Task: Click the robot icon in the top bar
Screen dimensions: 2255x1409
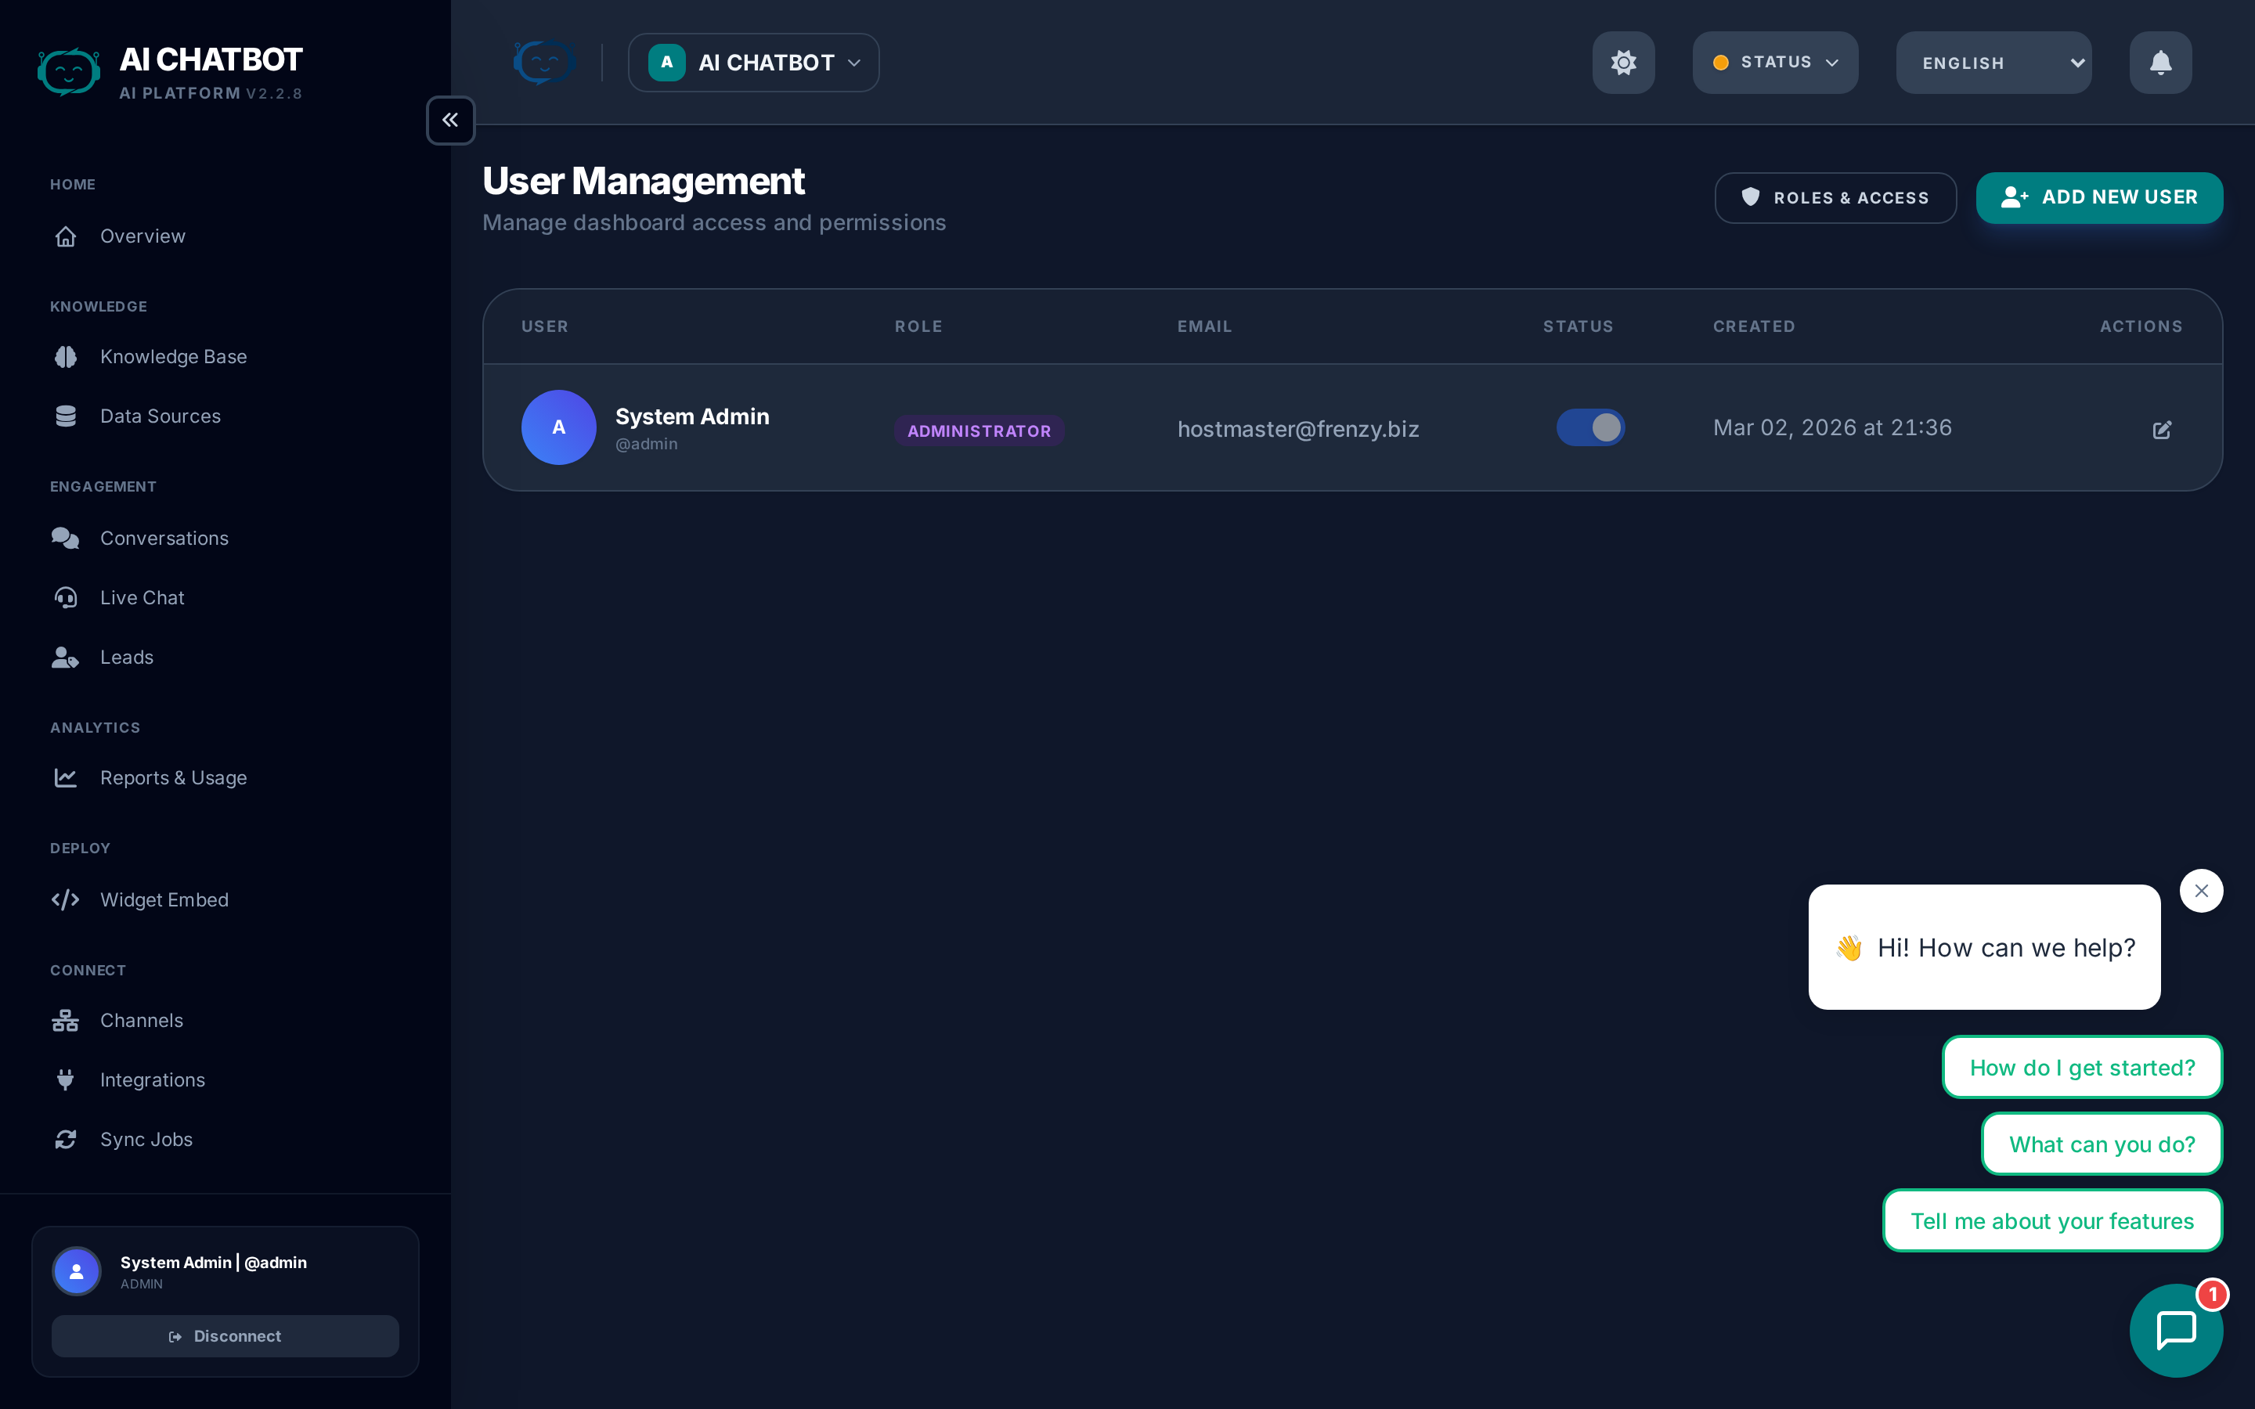Action: (x=544, y=63)
